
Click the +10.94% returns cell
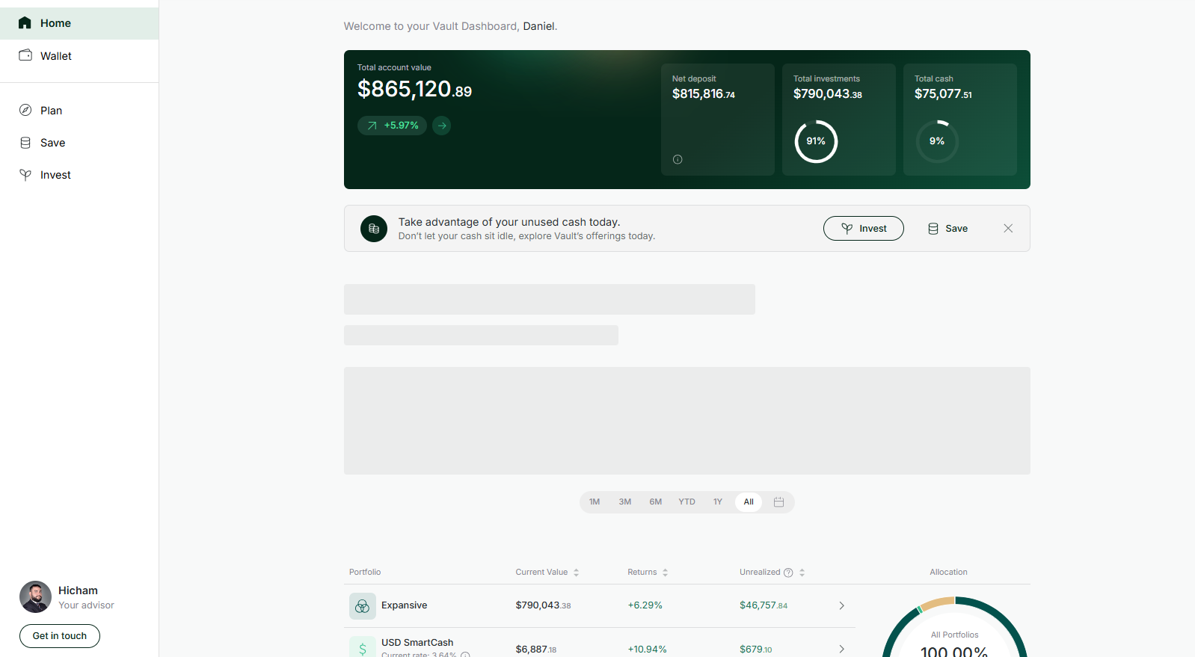647,650
